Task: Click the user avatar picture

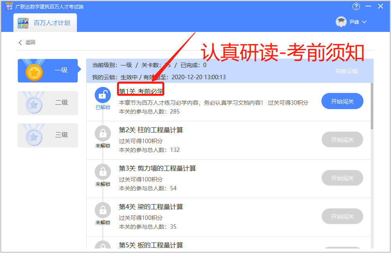Action: pyautogui.click(x=341, y=22)
